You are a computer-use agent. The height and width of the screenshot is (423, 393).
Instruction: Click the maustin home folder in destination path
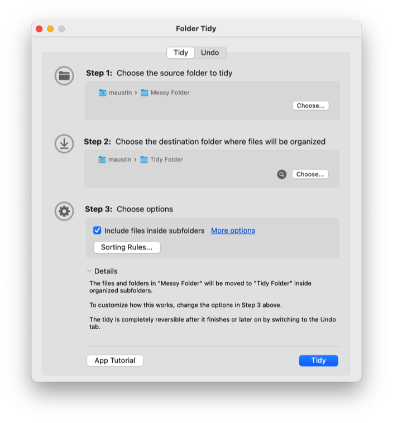(115, 160)
